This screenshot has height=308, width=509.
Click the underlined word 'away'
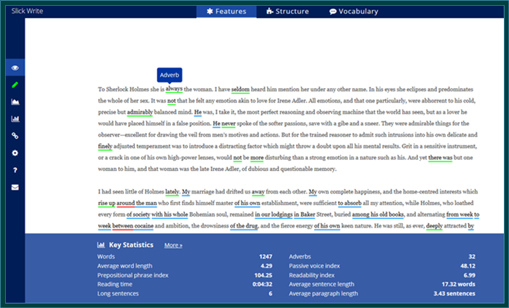[258, 192]
